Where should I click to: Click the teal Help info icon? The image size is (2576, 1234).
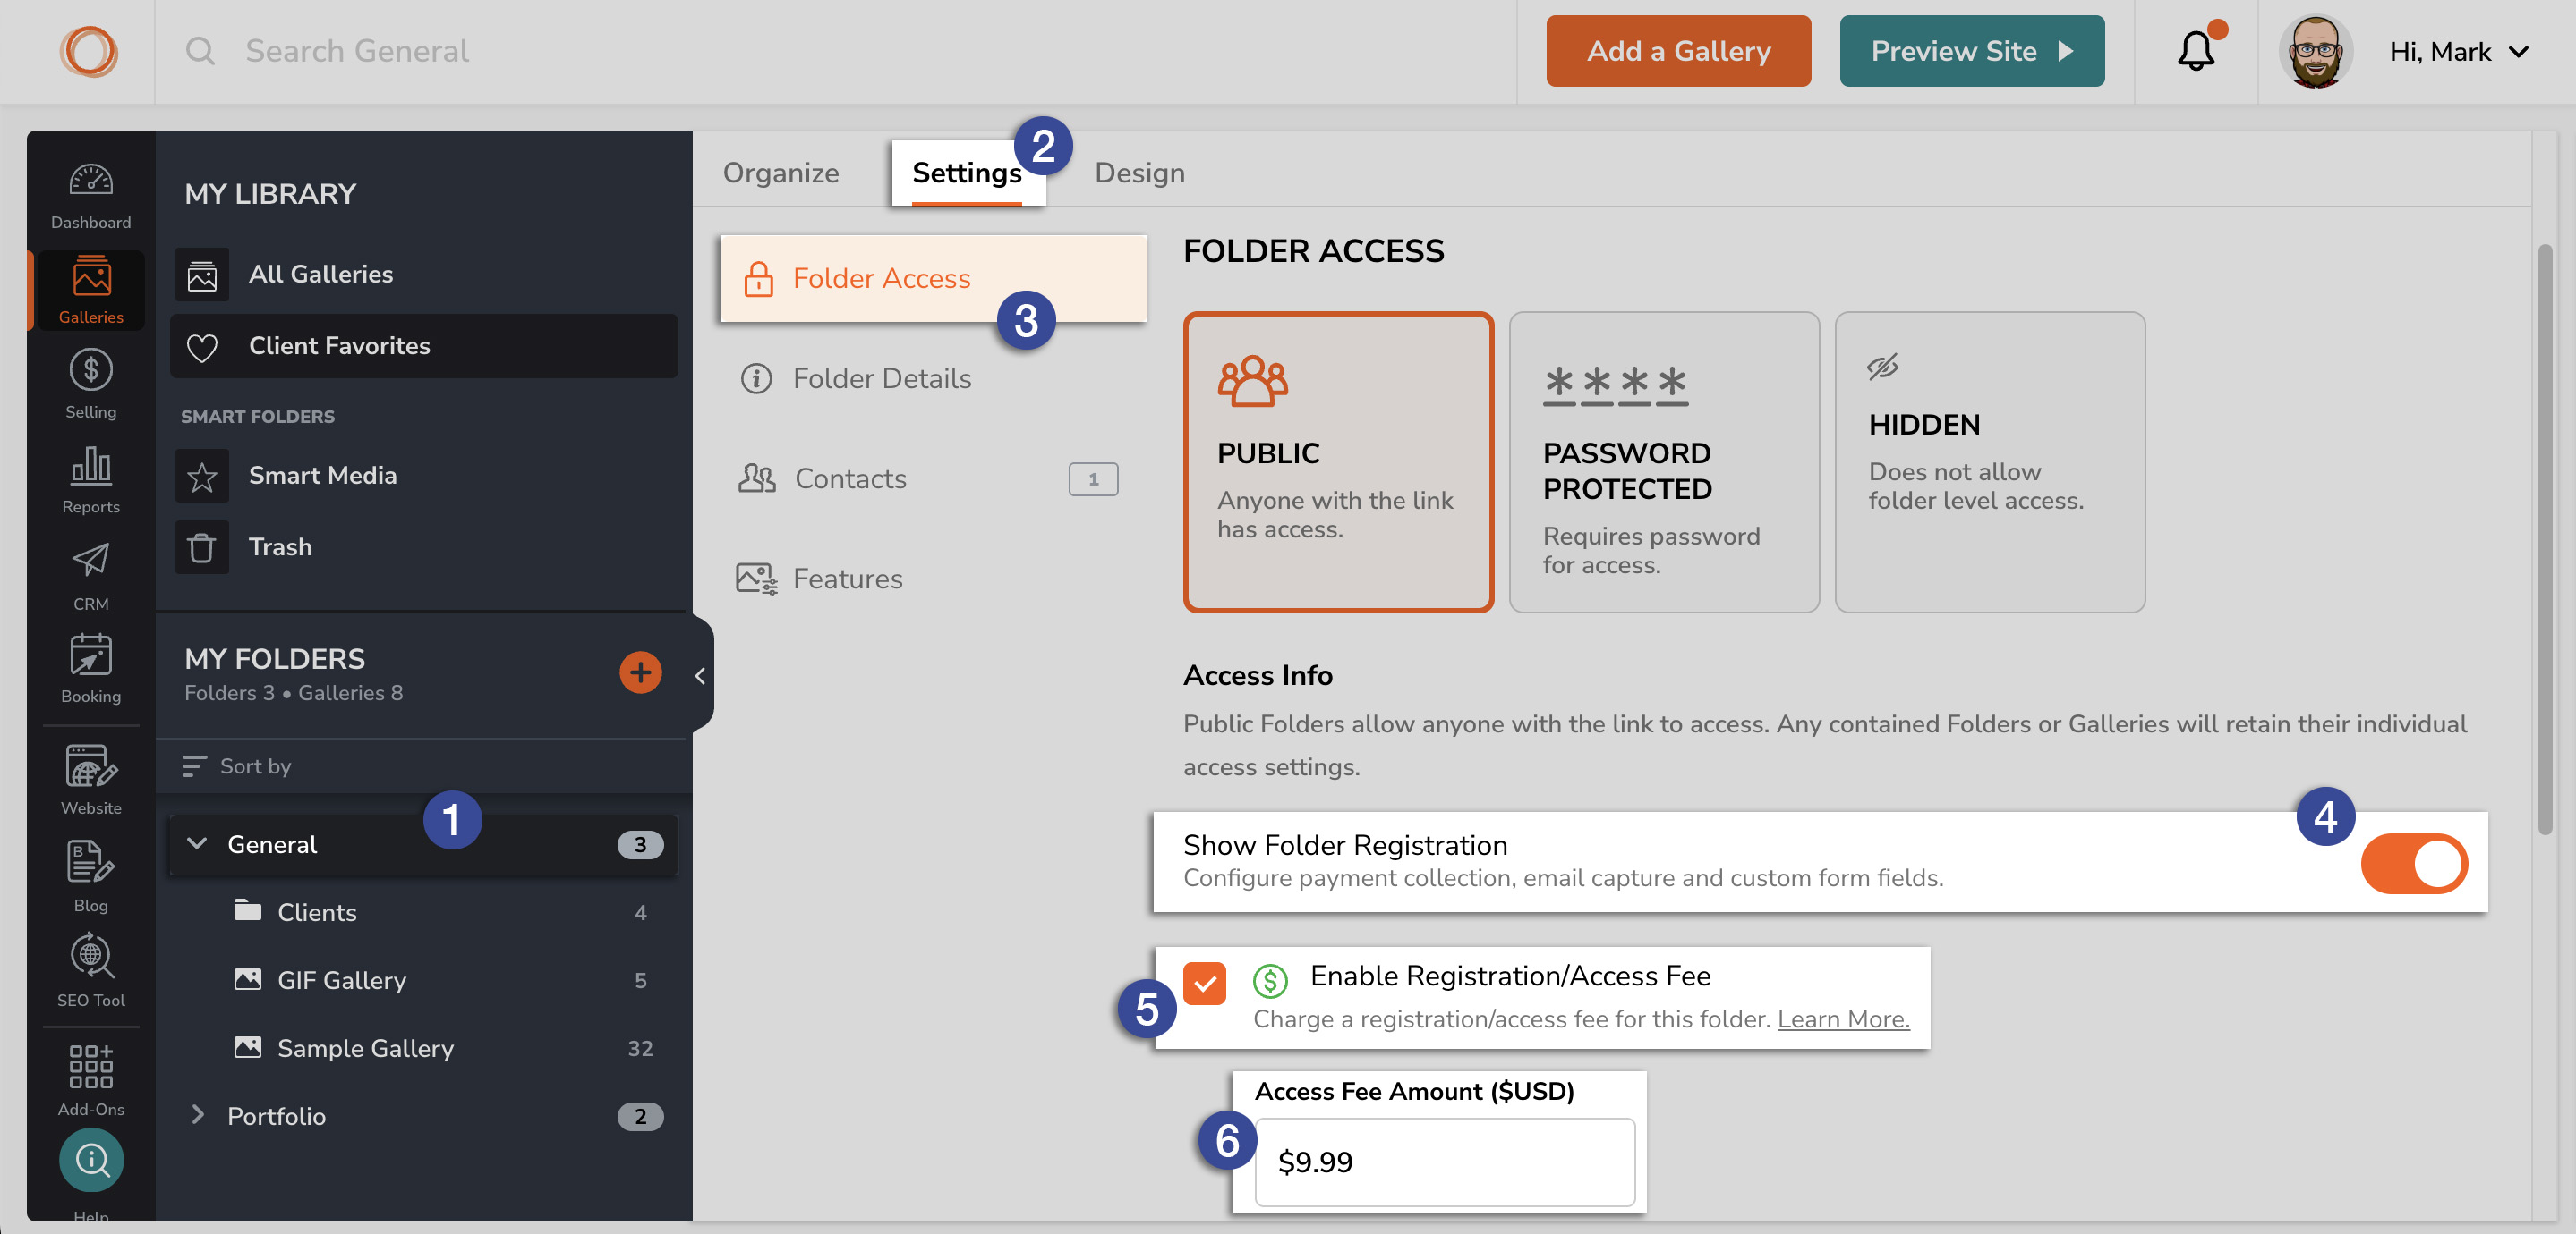[91, 1160]
